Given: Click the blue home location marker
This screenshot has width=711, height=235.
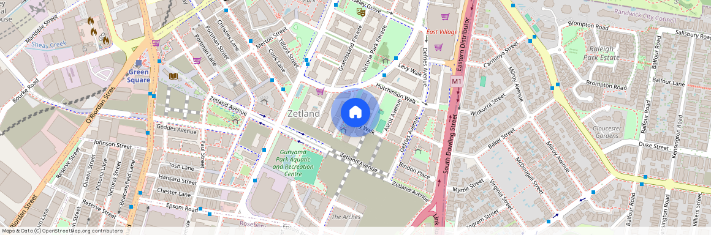Looking at the screenshot, I should click(x=355, y=112).
